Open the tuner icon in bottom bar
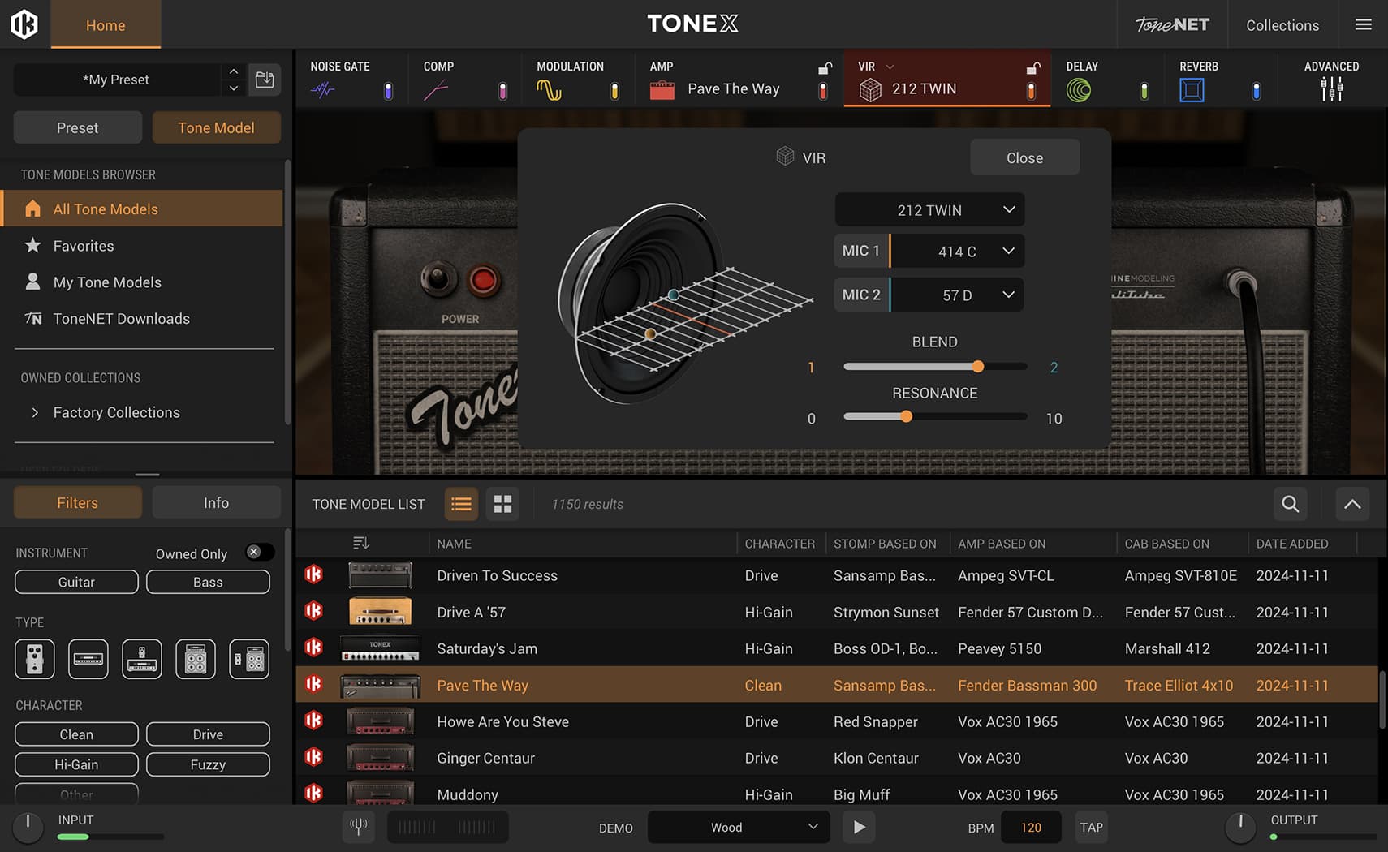 [358, 827]
